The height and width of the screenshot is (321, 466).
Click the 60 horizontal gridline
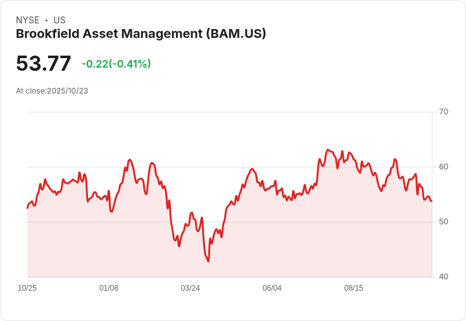tap(230, 167)
